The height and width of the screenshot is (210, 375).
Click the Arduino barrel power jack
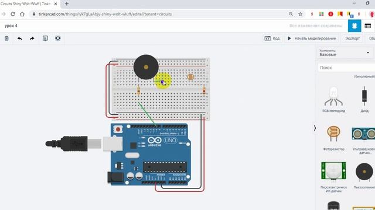click(x=115, y=177)
